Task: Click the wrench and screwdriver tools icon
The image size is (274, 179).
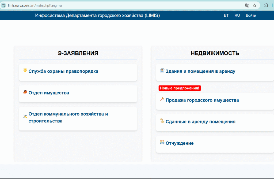Action: (25, 116)
